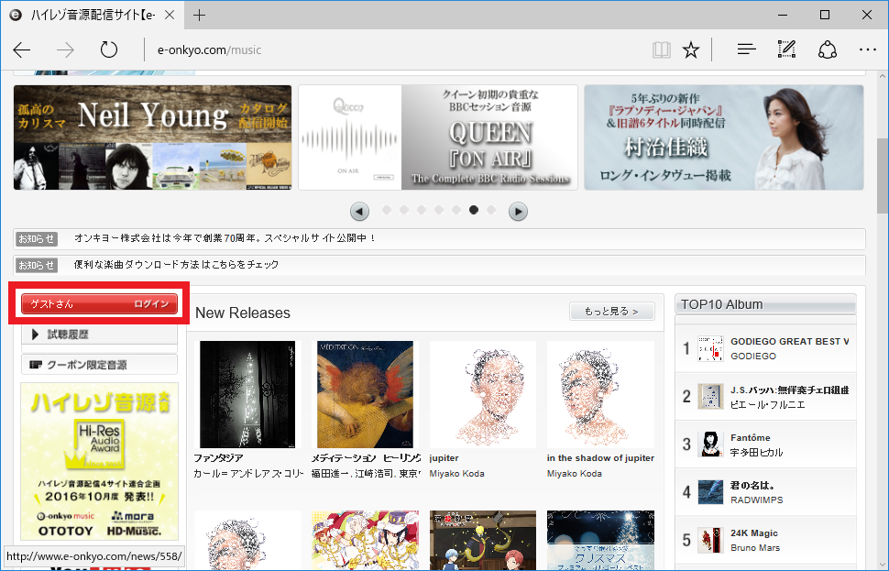Screen dimensions: 889x571
Task: Click GODIEGO GREAT BEST title
Action: [790, 341]
